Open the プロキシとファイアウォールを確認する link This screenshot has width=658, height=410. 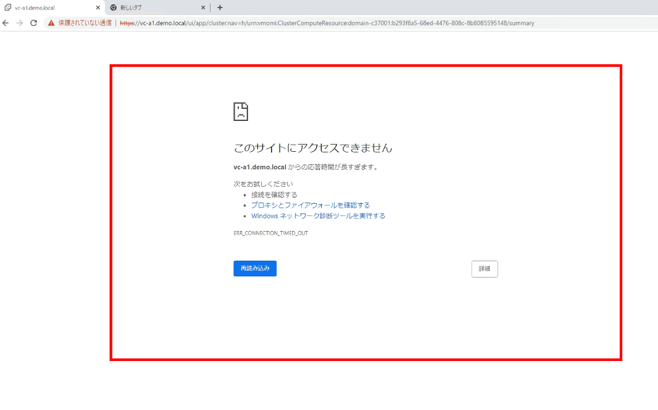(x=310, y=205)
